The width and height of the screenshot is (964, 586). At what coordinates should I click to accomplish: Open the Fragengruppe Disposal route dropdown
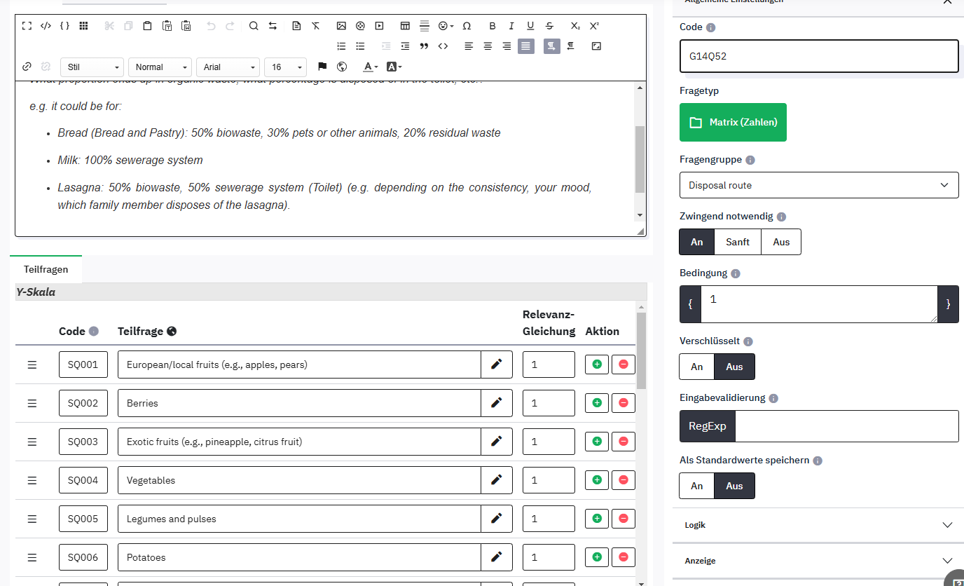click(x=818, y=185)
